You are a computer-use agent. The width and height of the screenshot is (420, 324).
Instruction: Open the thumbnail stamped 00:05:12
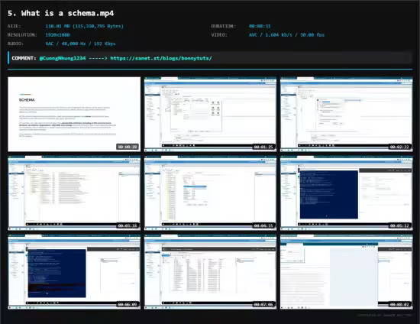coord(347,193)
